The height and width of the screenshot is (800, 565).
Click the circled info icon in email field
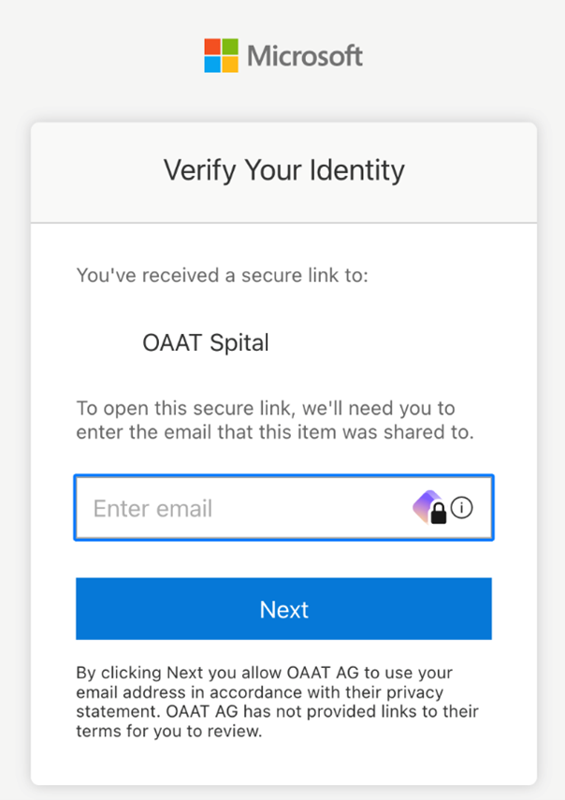pos(462,508)
